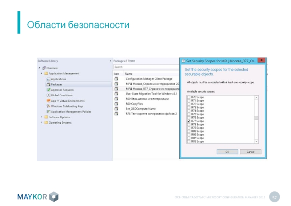
Task: Toggle the R87 Scope checkbox
Action: pyautogui.click(x=189, y=138)
